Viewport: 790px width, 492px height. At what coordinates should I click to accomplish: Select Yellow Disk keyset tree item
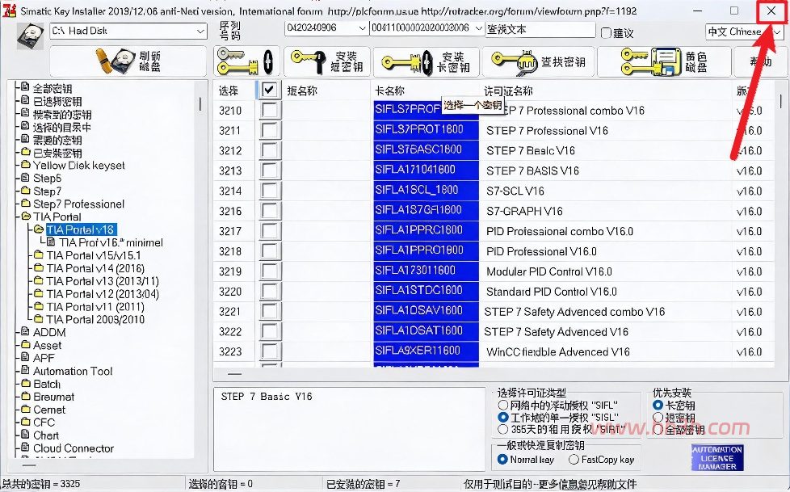point(78,166)
